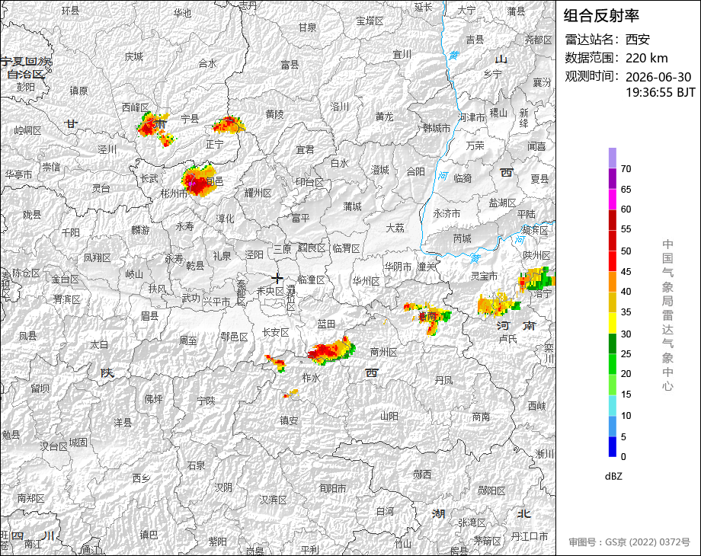
Task: Click the '河津市' map label
Action: 472,117
